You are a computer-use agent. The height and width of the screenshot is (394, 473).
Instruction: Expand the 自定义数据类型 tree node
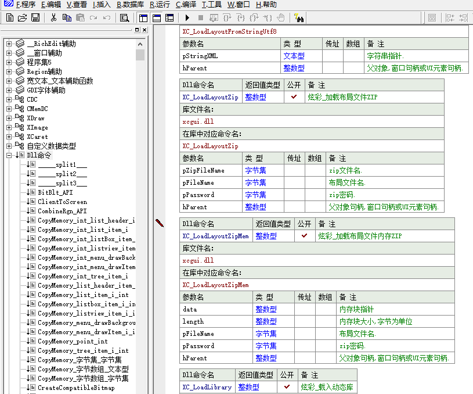tap(9, 146)
